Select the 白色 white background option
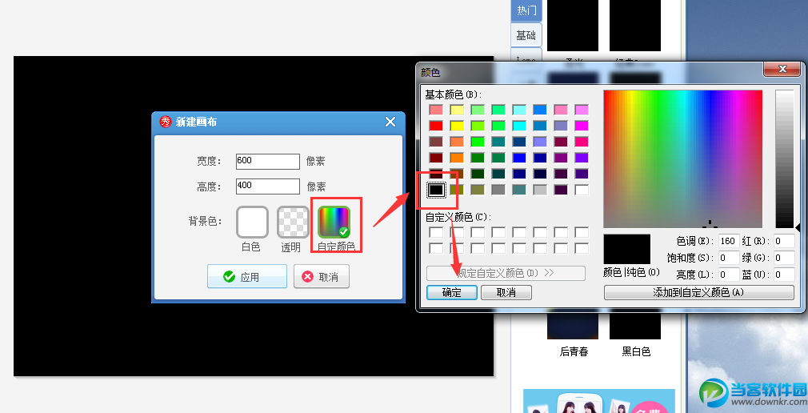 (252, 222)
